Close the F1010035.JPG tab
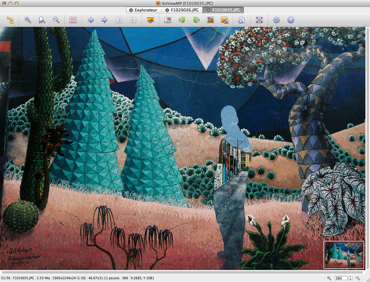The height and width of the screenshot is (282, 370). pos(209,10)
